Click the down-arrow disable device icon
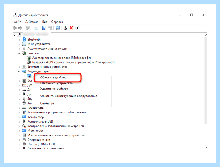 [x=77, y=28]
